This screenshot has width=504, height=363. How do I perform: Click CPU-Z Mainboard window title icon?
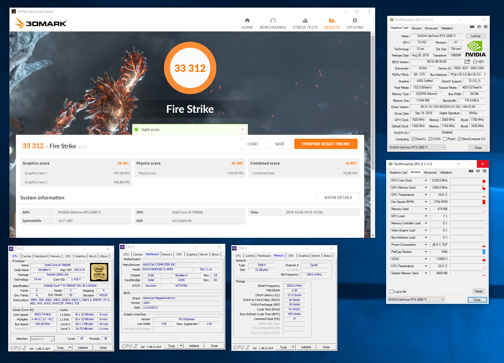122,247
